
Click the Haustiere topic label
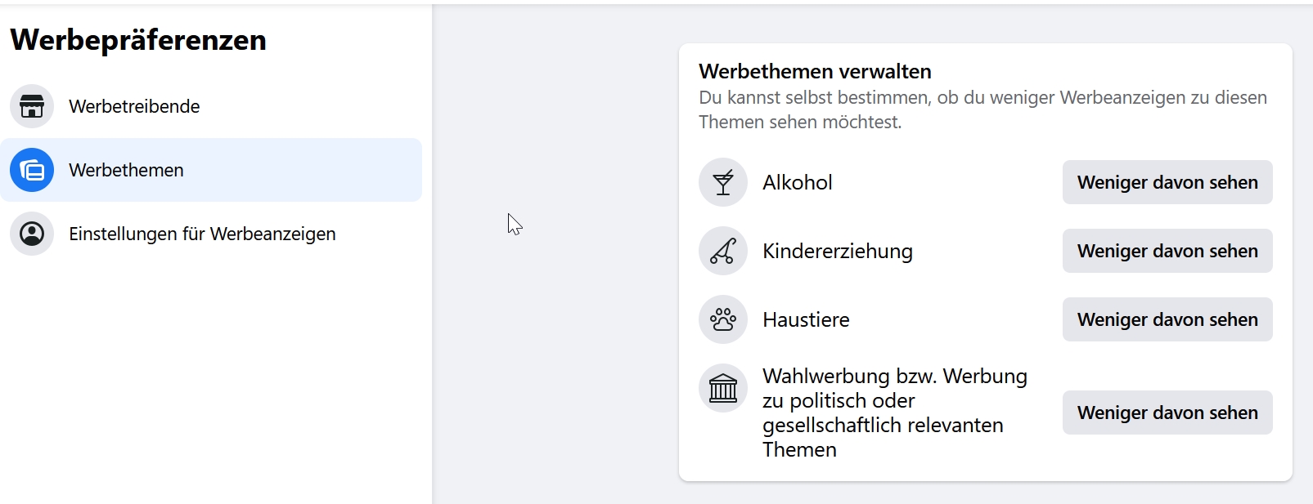click(x=806, y=319)
